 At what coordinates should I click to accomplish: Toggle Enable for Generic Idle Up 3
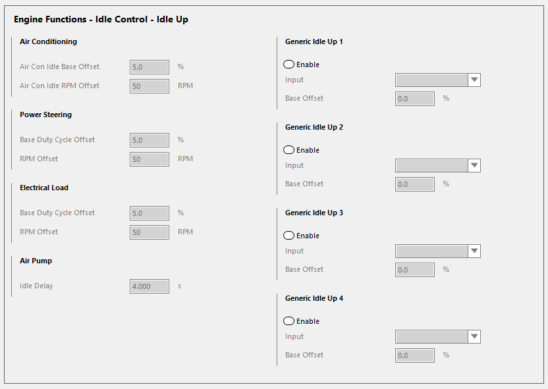[288, 236]
